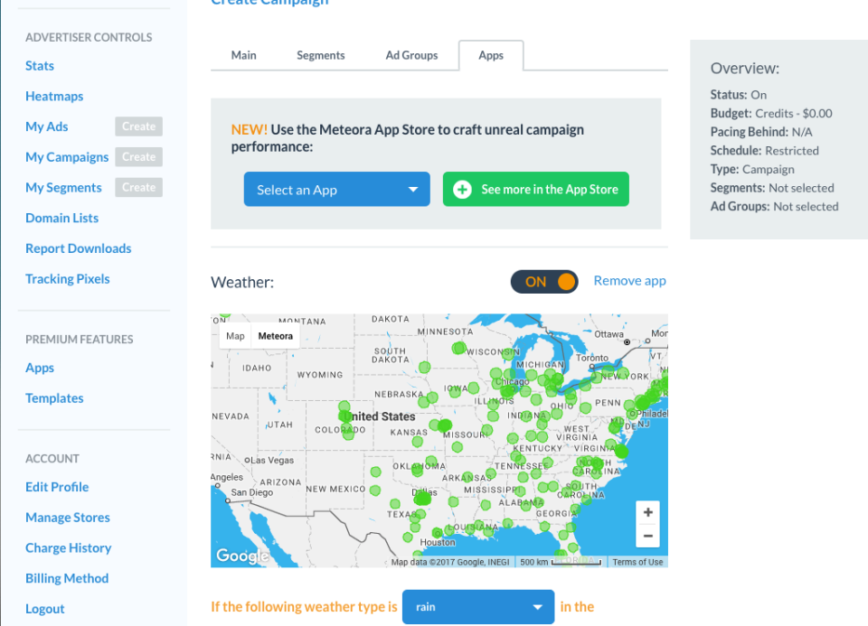
Task: Click 'Map data ©2017 Google, INEGI' text
Action: coord(450,562)
